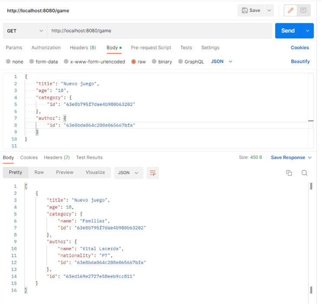Select GraphQL body type option
This screenshot has width=322, height=304.
(181, 61)
